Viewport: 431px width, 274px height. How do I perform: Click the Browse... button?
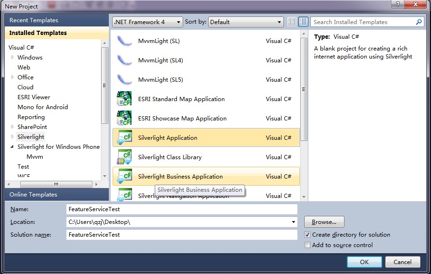[x=324, y=222]
